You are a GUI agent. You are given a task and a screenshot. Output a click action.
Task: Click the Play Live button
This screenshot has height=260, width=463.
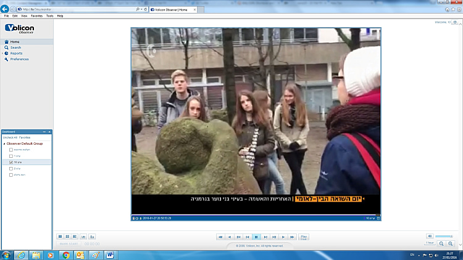tap(304, 237)
